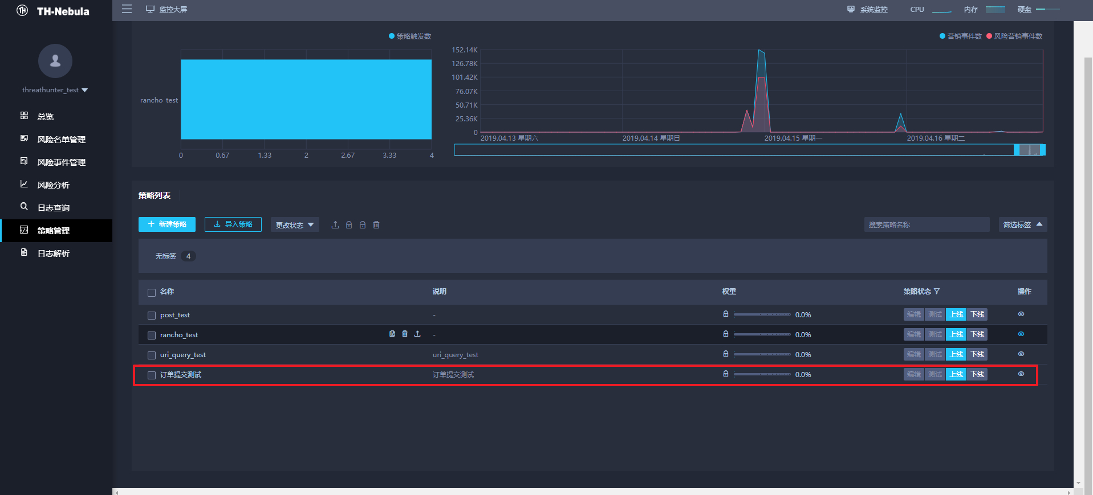This screenshot has height=495, width=1093.
Task: Click the export icon in rancho_test row
Action: (x=417, y=334)
